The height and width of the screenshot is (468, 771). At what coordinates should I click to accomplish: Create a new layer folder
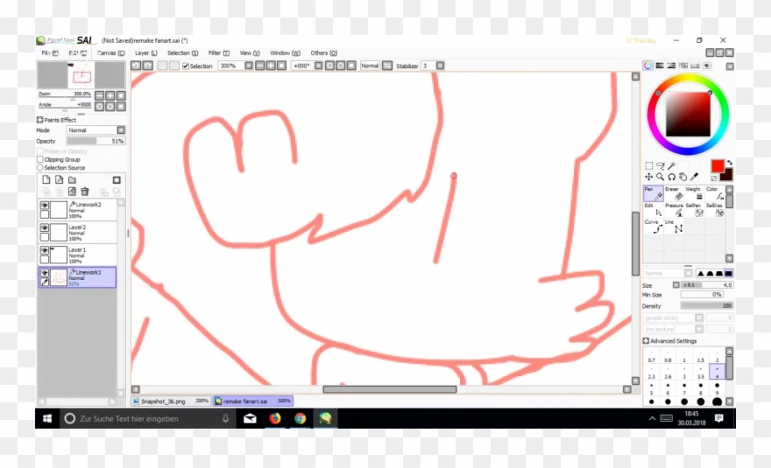(72, 179)
